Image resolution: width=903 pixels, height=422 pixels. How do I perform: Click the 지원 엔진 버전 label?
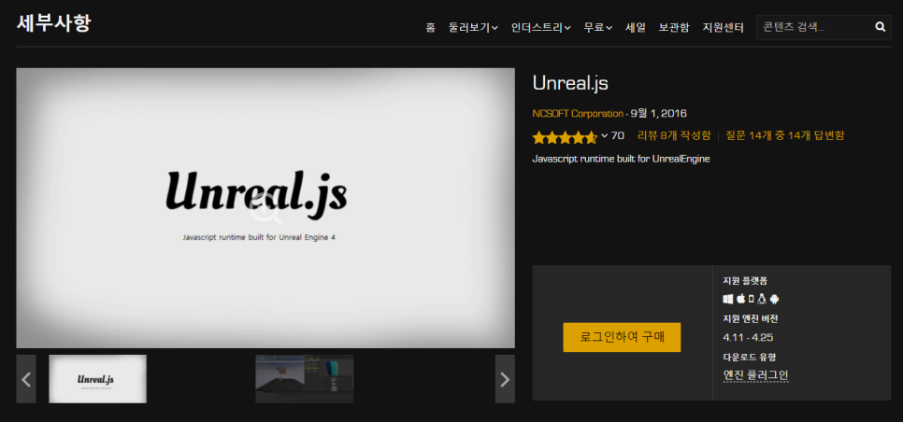coord(751,318)
